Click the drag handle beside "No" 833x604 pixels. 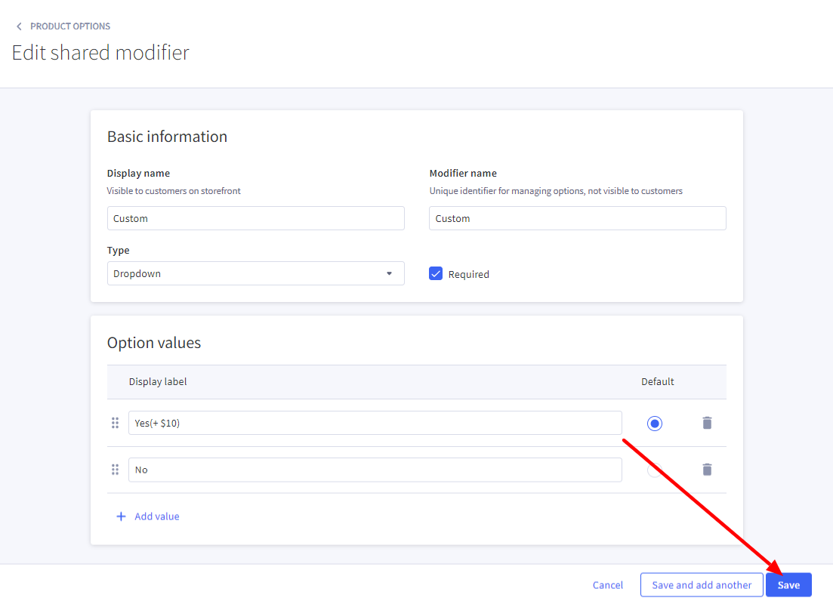point(116,469)
